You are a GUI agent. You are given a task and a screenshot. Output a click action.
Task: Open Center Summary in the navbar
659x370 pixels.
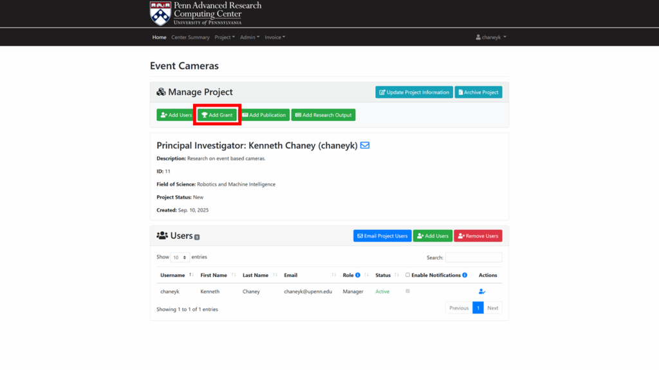click(x=190, y=37)
